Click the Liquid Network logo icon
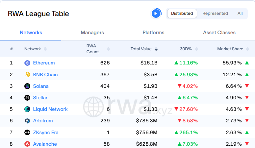The image size is (255, 148). (27, 109)
